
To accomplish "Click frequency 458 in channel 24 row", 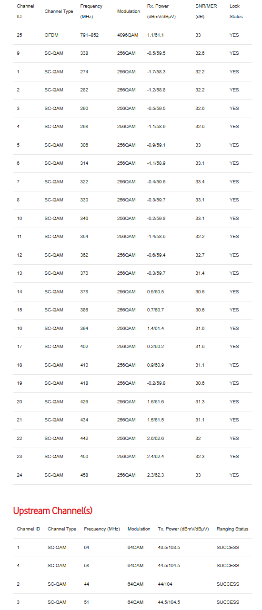I will pyautogui.click(x=84, y=475).
